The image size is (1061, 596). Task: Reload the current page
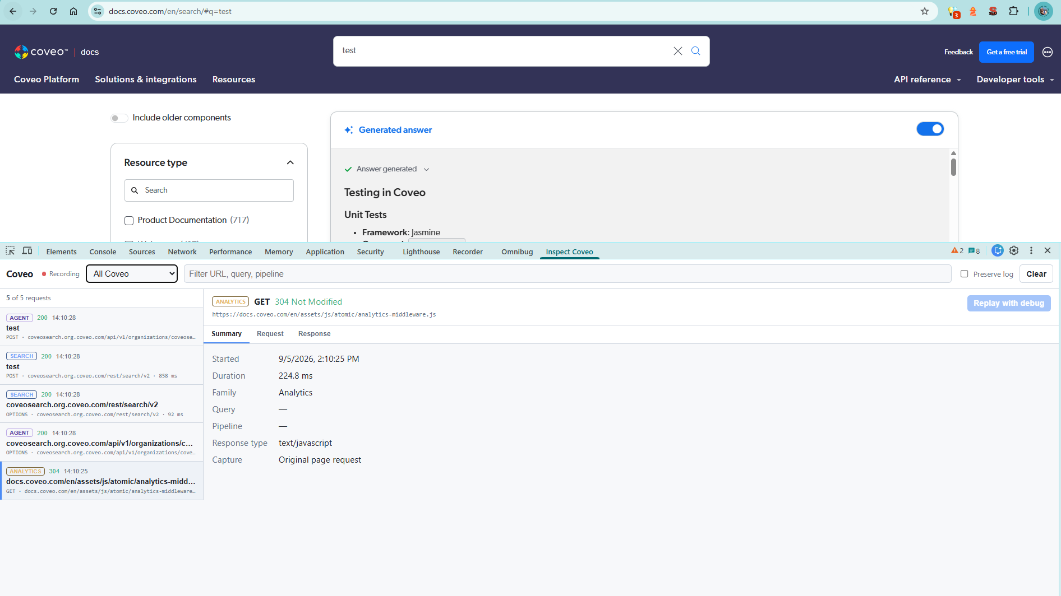pos(53,11)
